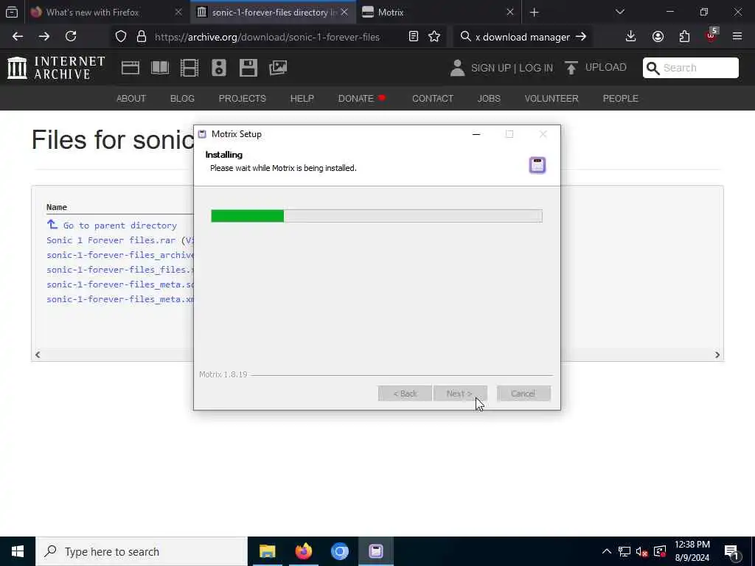Open the VOLUNTEER menu item

[552, 99]
